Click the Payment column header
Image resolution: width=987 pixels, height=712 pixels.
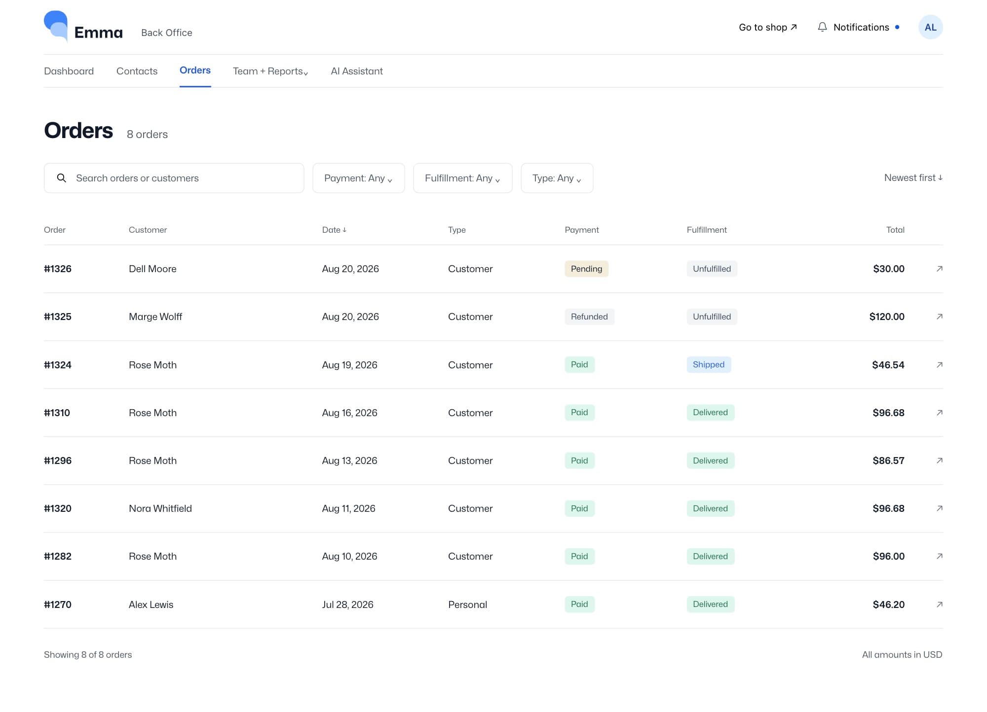(x=582, y=230)
